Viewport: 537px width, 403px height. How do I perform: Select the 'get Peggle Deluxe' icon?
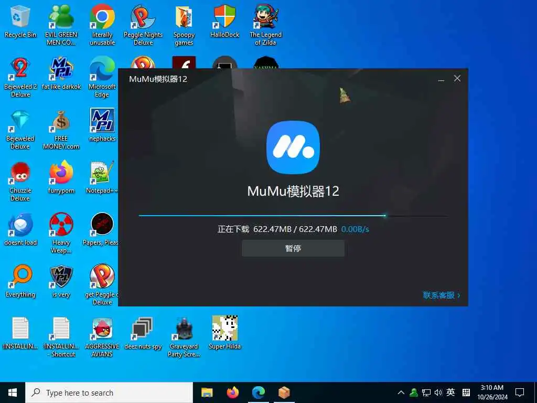(102, 285)
